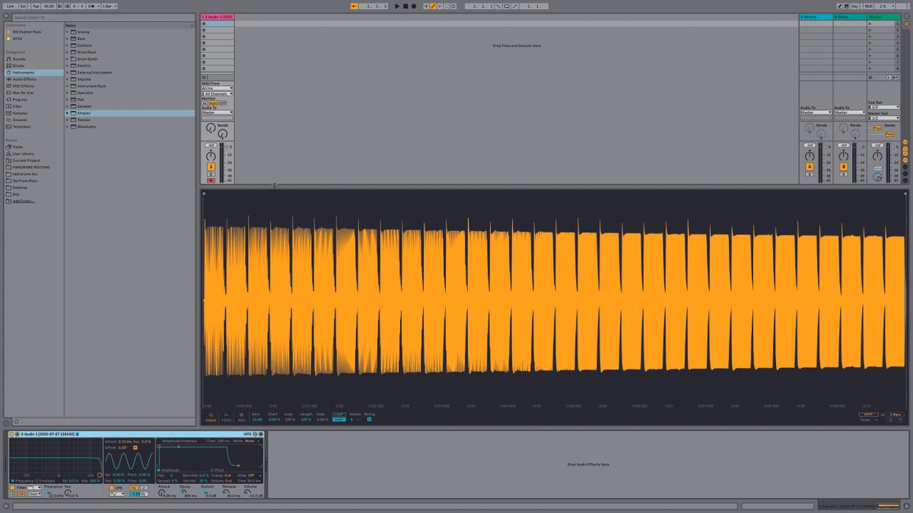Click the Tap tempo button

[36, 5]
